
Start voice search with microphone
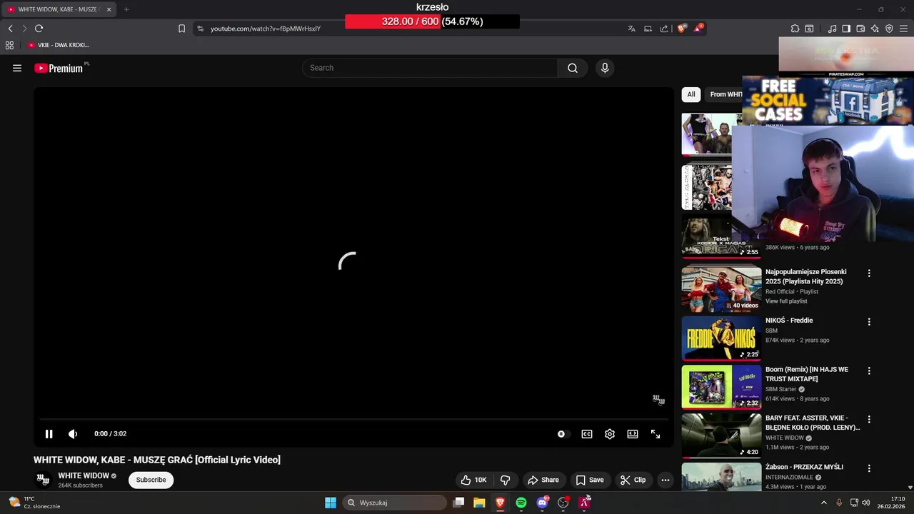point(605,68)
